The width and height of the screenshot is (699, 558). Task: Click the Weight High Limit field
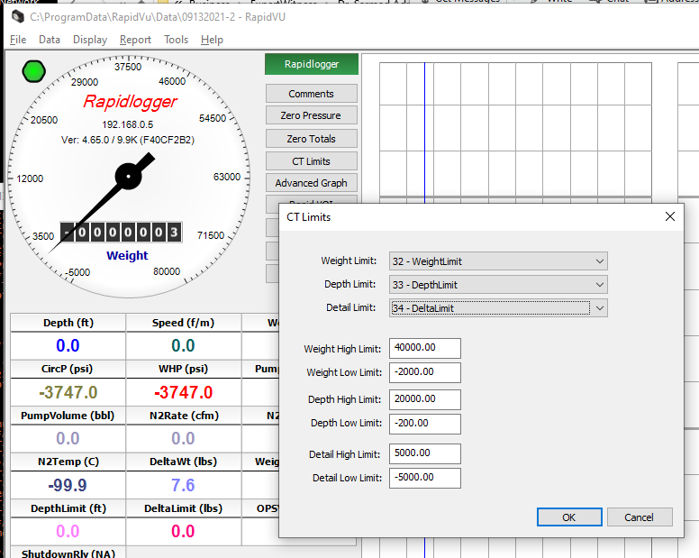[425, 348]
